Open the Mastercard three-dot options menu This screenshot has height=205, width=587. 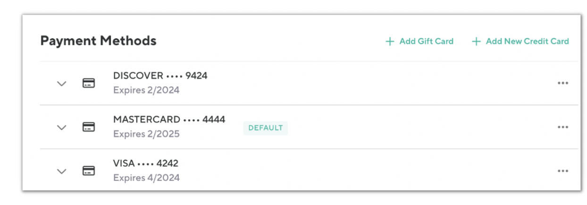562,127
